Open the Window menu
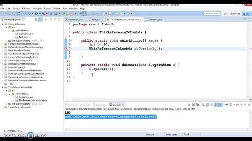This screenshot has width=252, height=141. pyautogui.click(x=73, y=9)
